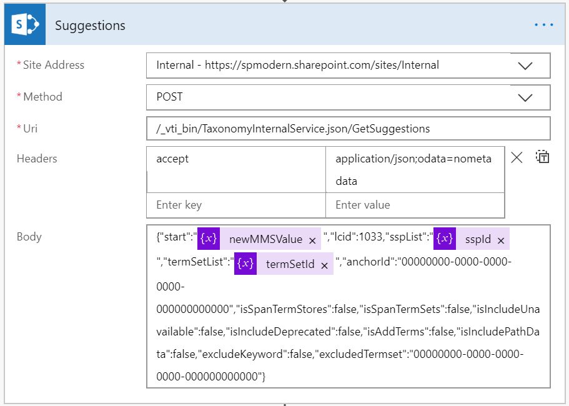Remove the sspId token from Body

tap(501, 240)
